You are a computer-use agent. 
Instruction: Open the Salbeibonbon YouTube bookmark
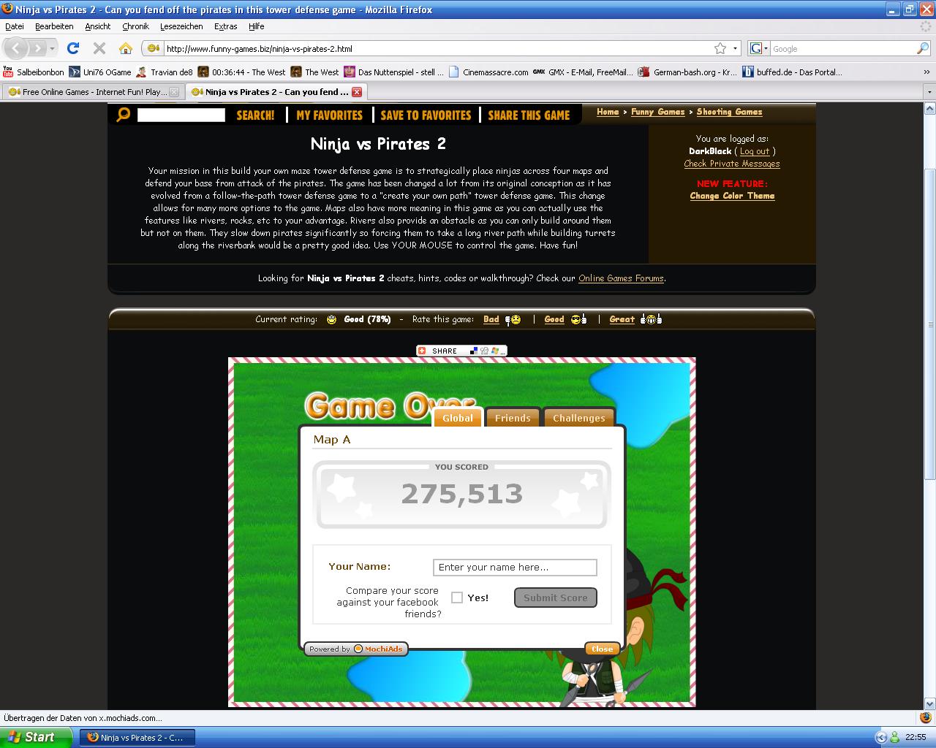pyautogui.click(x=34, y=72)
